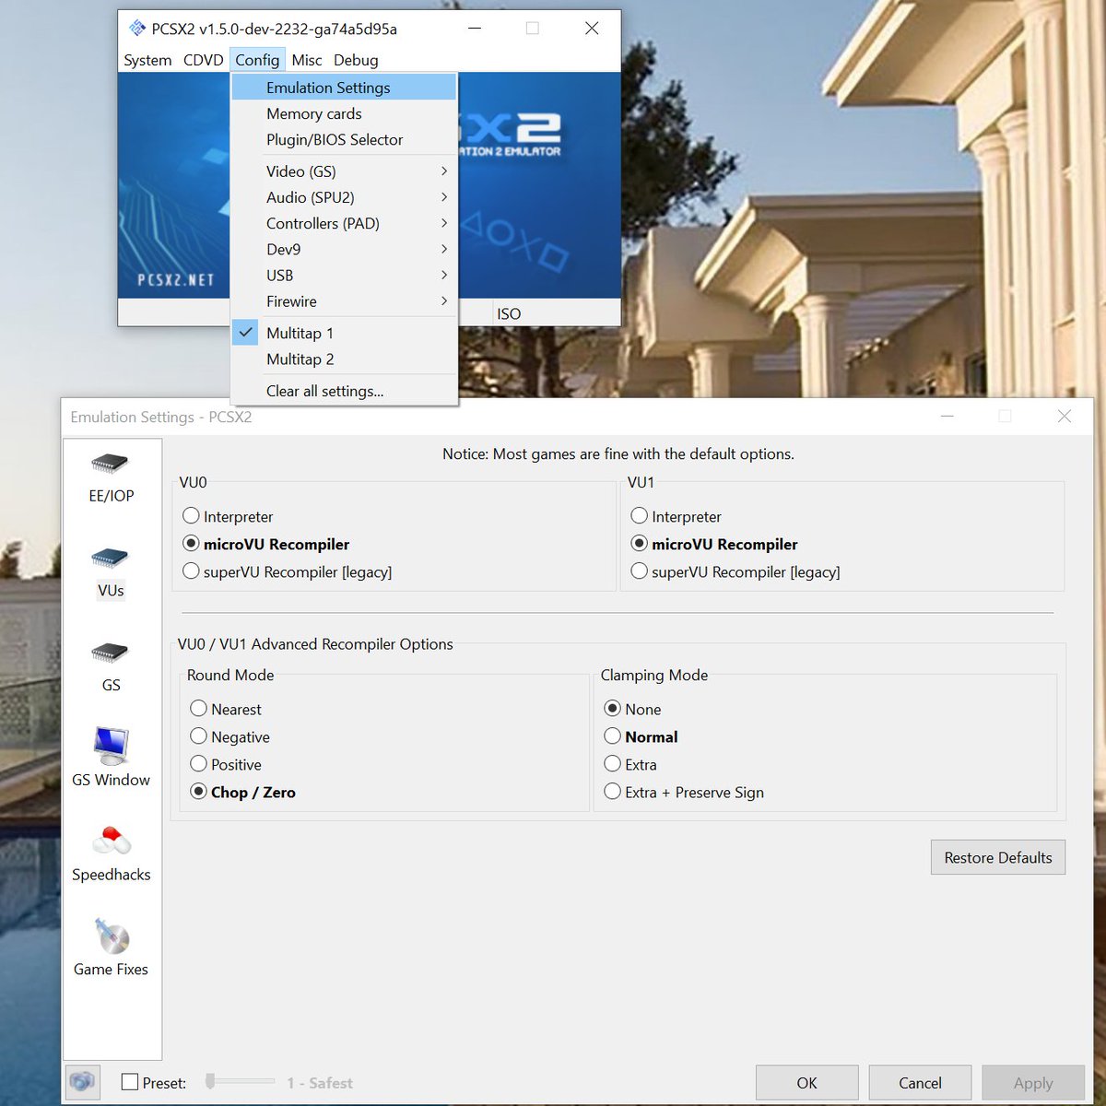Click the Apply button
This screenshot has height=1106, width=1106.
point(1033,1083)
